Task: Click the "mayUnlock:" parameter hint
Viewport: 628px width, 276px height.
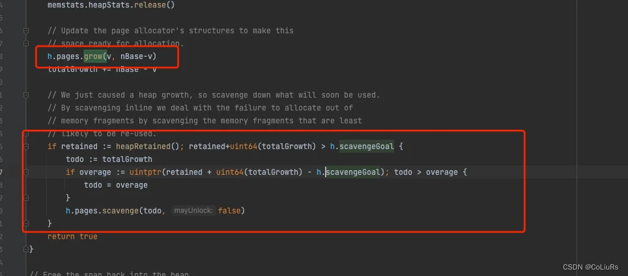Action: coord(194,211)
